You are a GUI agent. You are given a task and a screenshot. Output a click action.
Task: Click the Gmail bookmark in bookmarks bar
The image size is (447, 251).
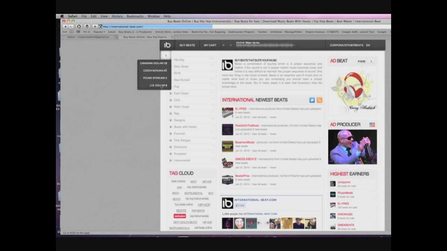(112, 32)
